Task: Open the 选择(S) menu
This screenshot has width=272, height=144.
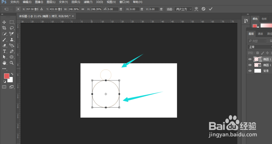Action: pos(76,2)
